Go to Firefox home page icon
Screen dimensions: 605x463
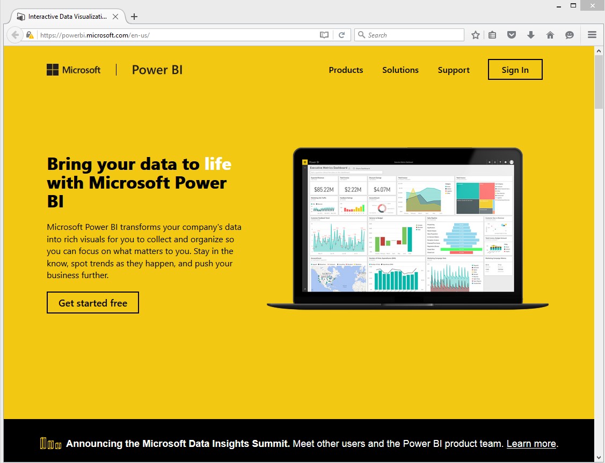pyautogui.click(x=550, y=35)
